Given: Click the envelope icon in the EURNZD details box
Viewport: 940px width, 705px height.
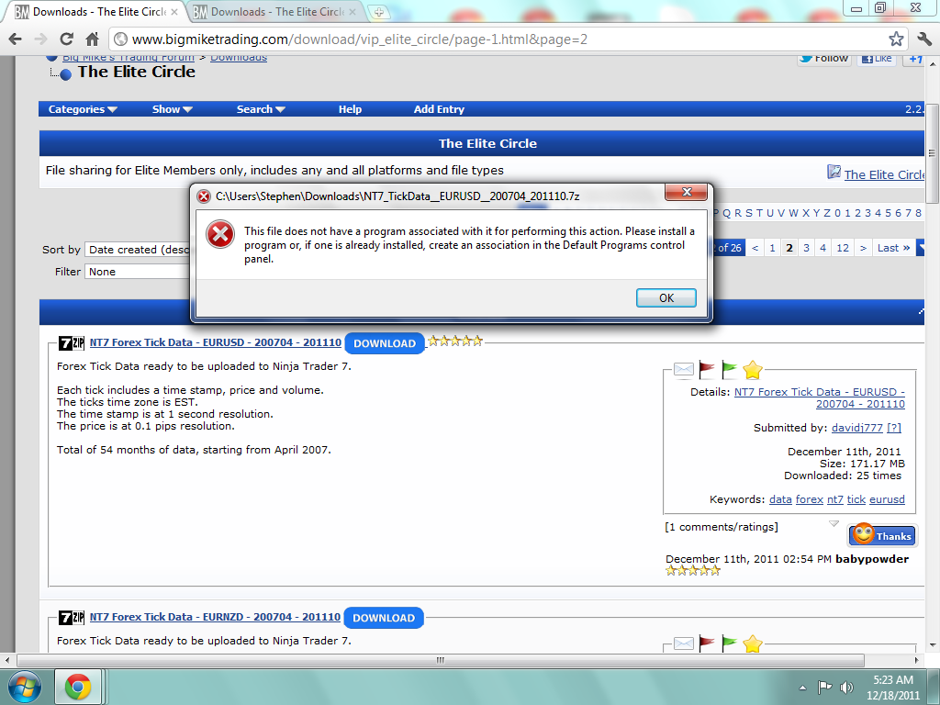Looking at the screenshot, I should [683, 643].
